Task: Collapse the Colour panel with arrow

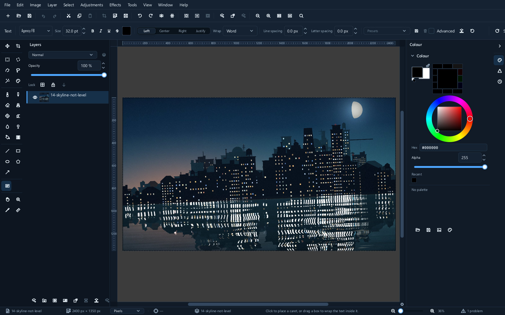Action: (x=500, y=46)
